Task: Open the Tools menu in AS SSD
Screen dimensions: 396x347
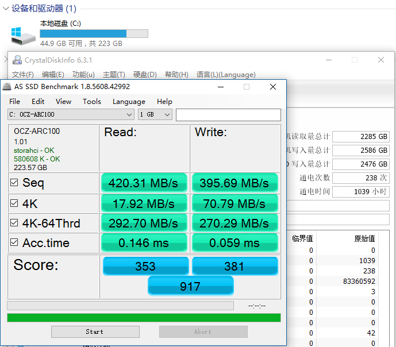Action: coord(92,102)
